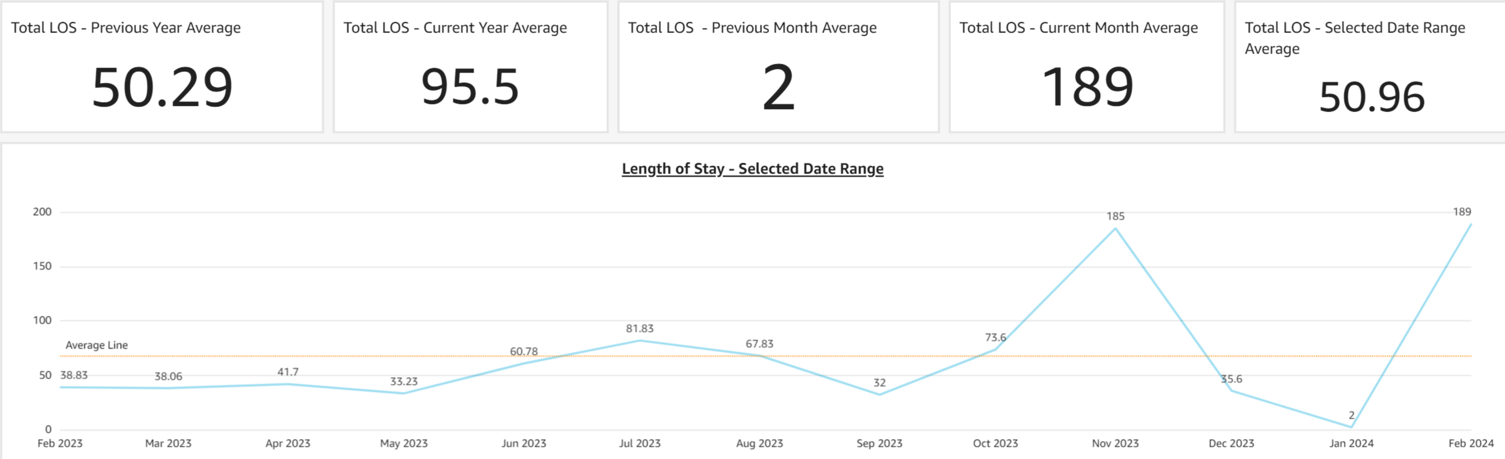Image resolution: width=1505 pixels, height=459 pixels.
Task: Click the Mar 2023 x-axis label
Action: 168,443
